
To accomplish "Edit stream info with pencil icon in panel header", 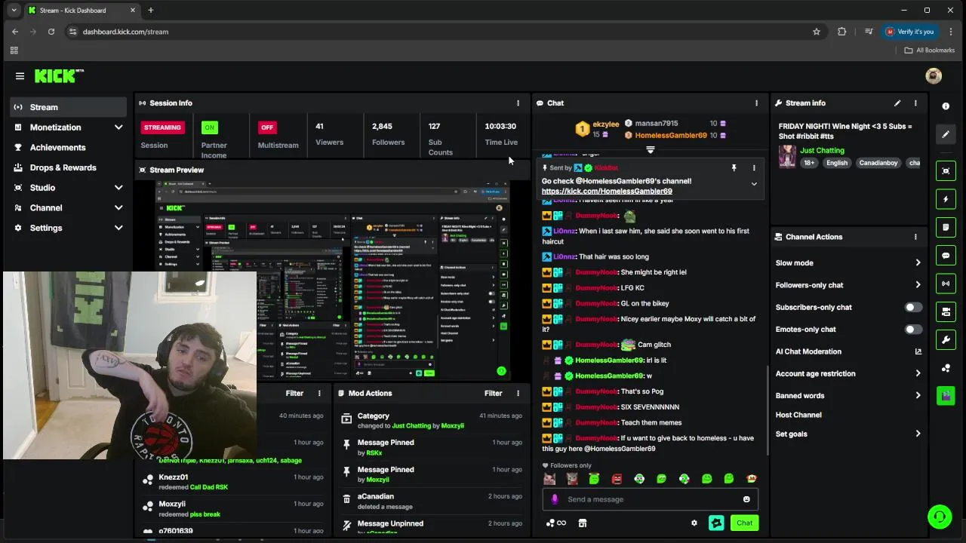I will (x=897, y=103).
